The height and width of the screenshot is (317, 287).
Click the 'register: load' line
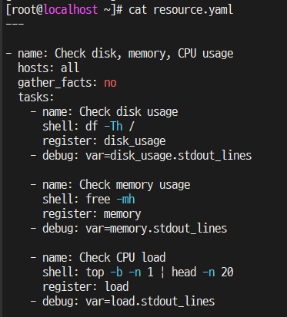[x=85, y=286]
